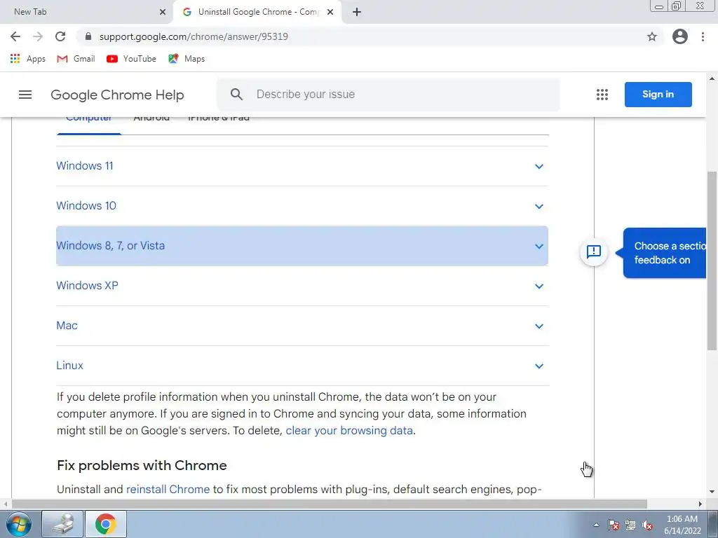718x538 pixels.
Task: Select the Uninstall Google Chrome browser tab
Action: tap(257, 12)
